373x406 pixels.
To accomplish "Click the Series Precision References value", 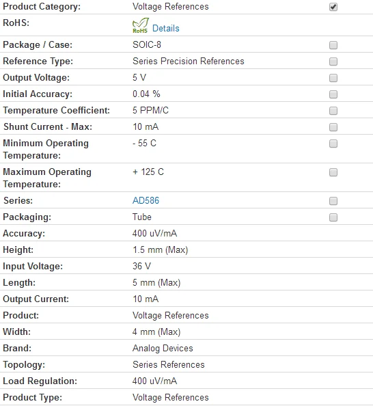I will coord(189,61).
